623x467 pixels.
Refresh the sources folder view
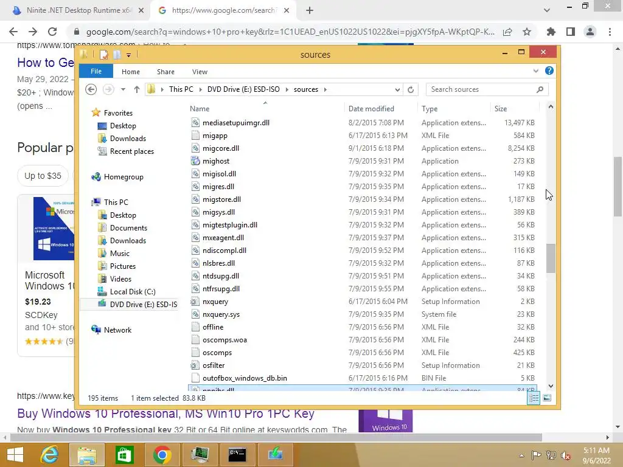[x=411, y=89]
